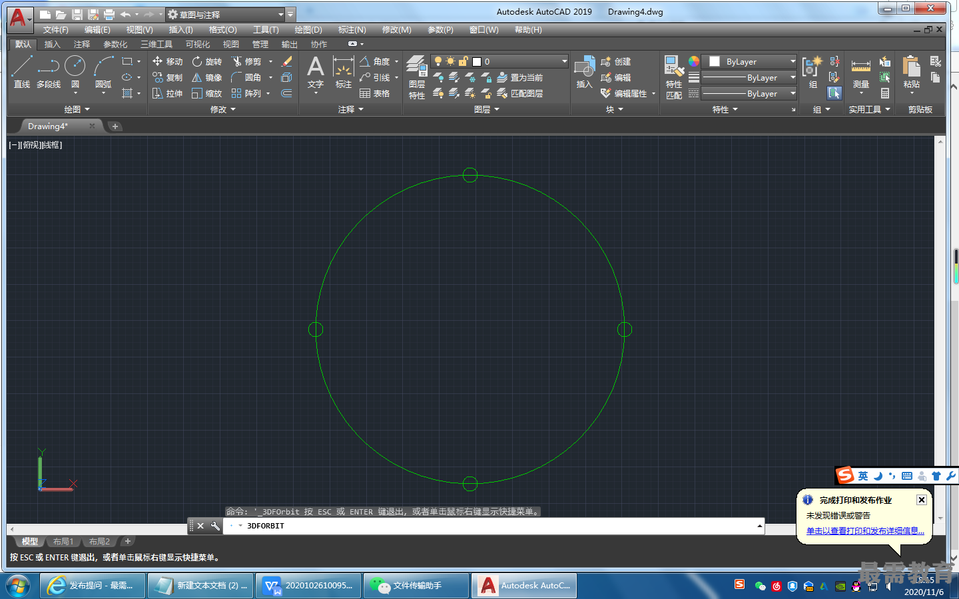Image resolution: width=959 pixels, height=599 pixels.
Task: Click the 插入 (Insert block) tool
Action: [584, 72]
